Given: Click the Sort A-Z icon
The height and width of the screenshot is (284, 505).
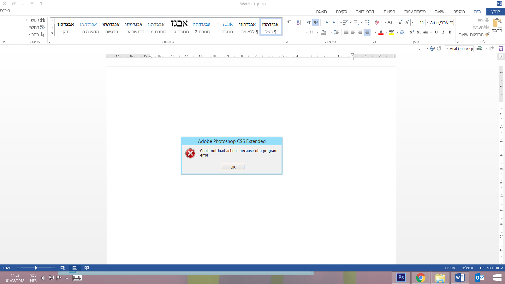Looking at the screenshot, I should [x=299, y=22].
